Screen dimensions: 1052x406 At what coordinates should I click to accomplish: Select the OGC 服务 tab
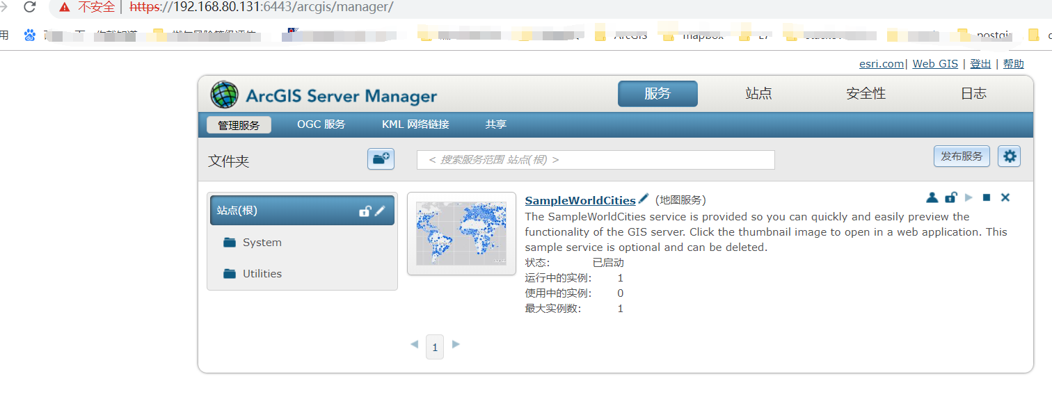tap(321, 124)
